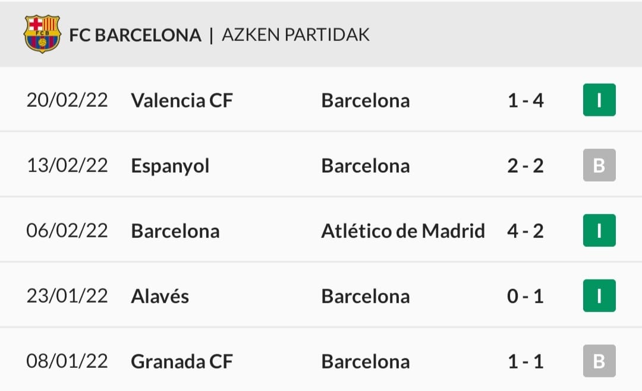
Task: Open Valencia CF team link
Action: [182, 100]
